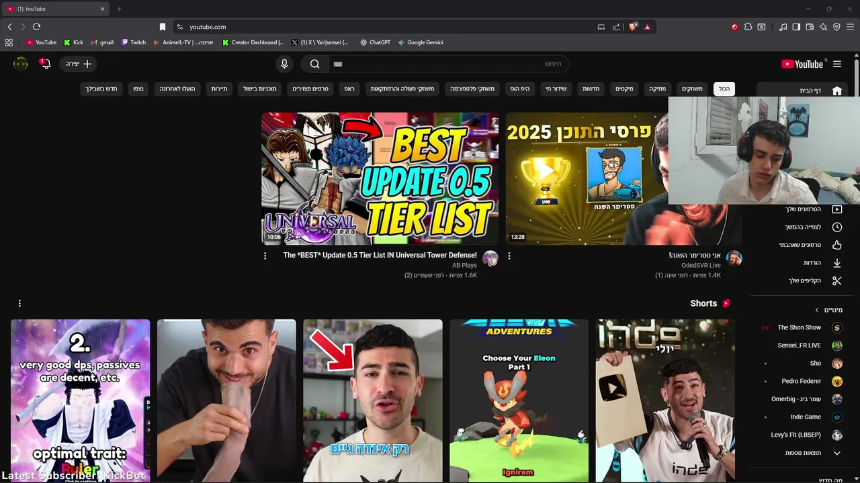860x483 pixels.
Task: Open the OdedSVR video options menu
Action: click(x=509, y=256)
